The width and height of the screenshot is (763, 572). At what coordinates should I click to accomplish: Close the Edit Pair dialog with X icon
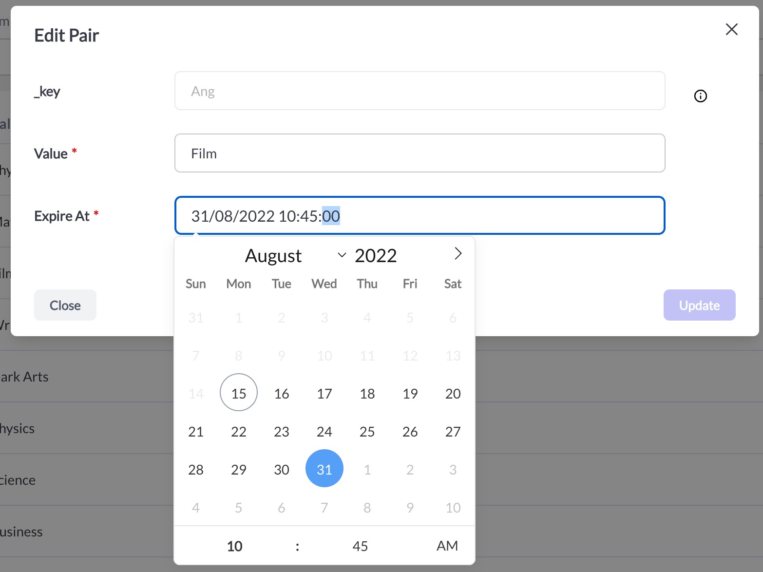click(731, 29)
